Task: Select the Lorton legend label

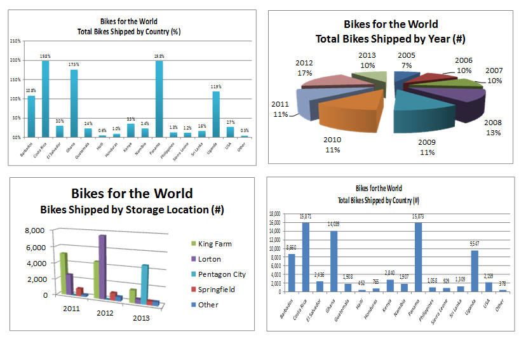Action: point(210,259)
